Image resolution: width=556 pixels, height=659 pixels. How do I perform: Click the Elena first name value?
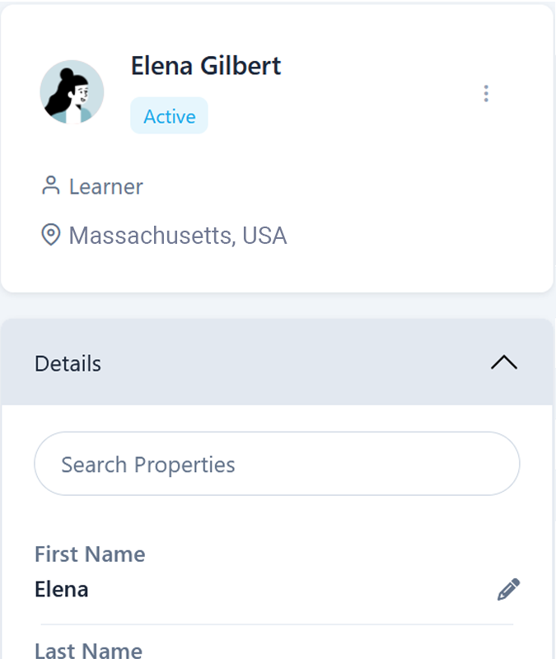point(62,590)
